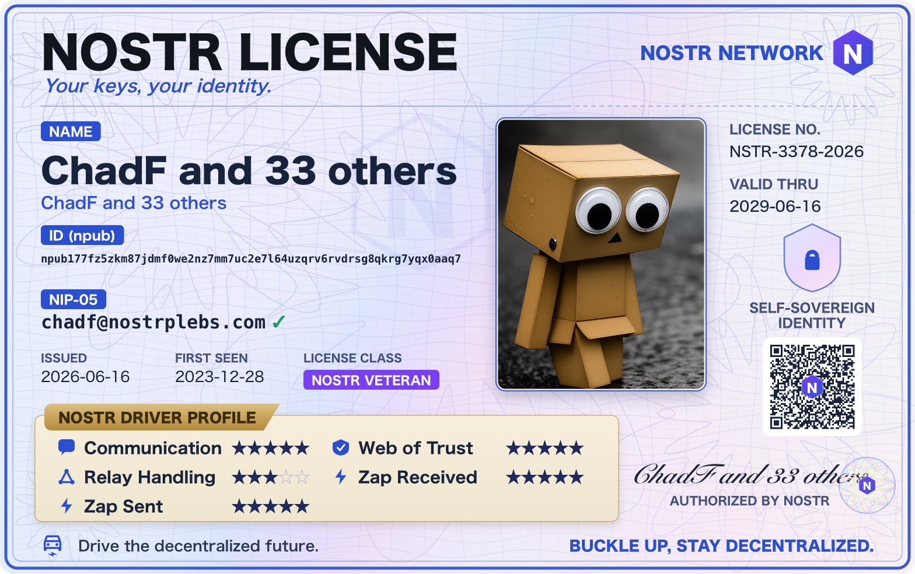
Task: Click the Zap Sent lightning icon
Action: tap(67, 506)
